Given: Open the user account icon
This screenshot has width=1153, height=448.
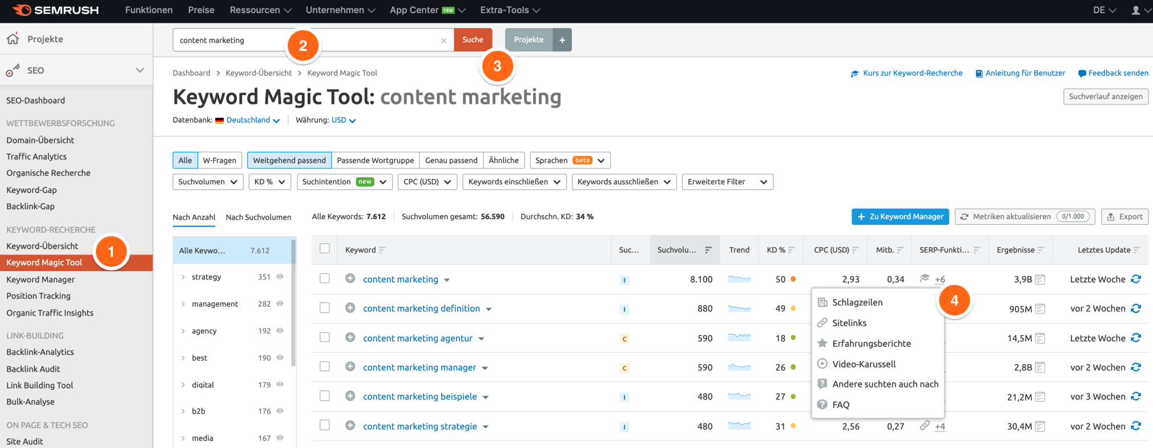Looking at the screenshot, I should (x=1135, y=10).
